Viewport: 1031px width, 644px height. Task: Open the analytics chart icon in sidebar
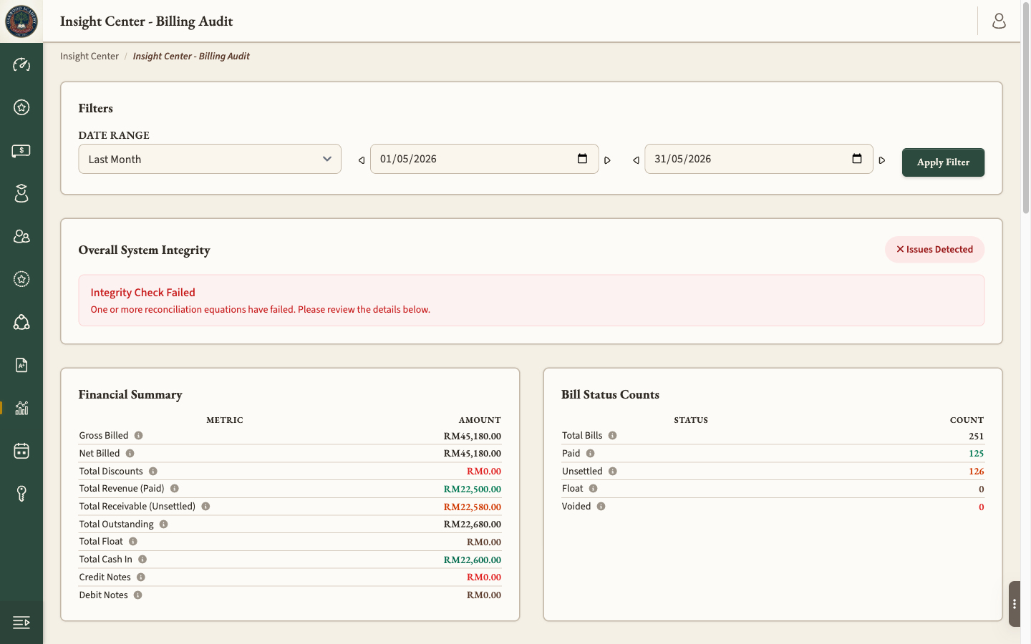[21, 408]
